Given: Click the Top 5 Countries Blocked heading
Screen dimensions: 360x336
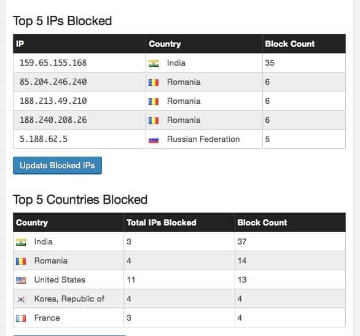Looking at the screenshot, I should 80,200.
